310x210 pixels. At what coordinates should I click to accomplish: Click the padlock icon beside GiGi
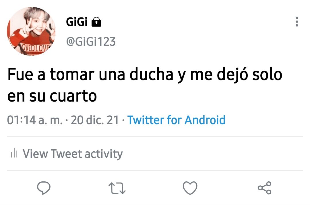(x=96, y=22)
